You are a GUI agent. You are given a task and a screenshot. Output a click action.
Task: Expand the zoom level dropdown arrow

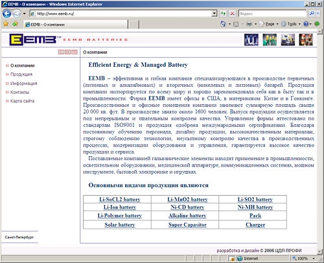click(314, 258)
